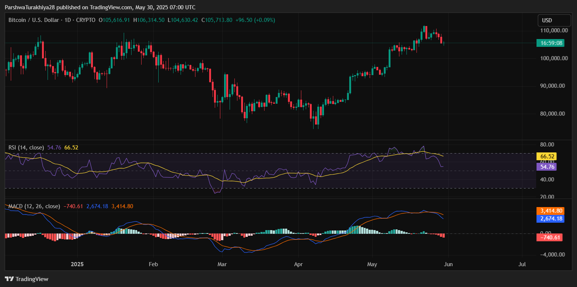Image resolution: width=577 pixels, height=287 pixels.
Task: Select the Jul marker on the time axis
Action: point(522,264)
